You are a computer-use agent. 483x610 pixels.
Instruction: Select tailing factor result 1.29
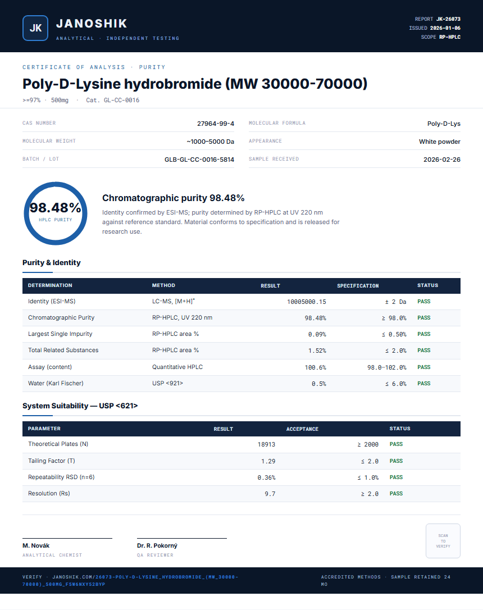pos(268,461)
